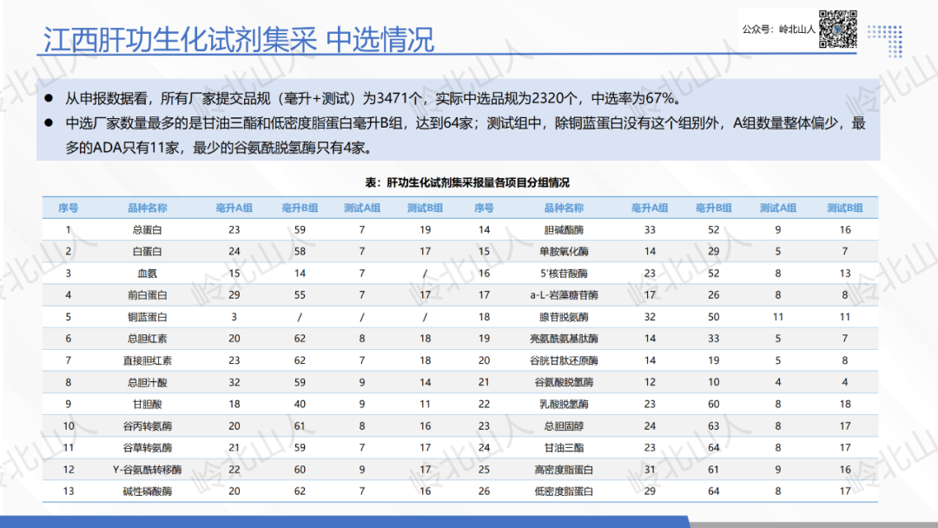Viewport: 938px width, 528px height.
Task: Click the cell 胆碱酯酶
Action: [x=564, y=229]
